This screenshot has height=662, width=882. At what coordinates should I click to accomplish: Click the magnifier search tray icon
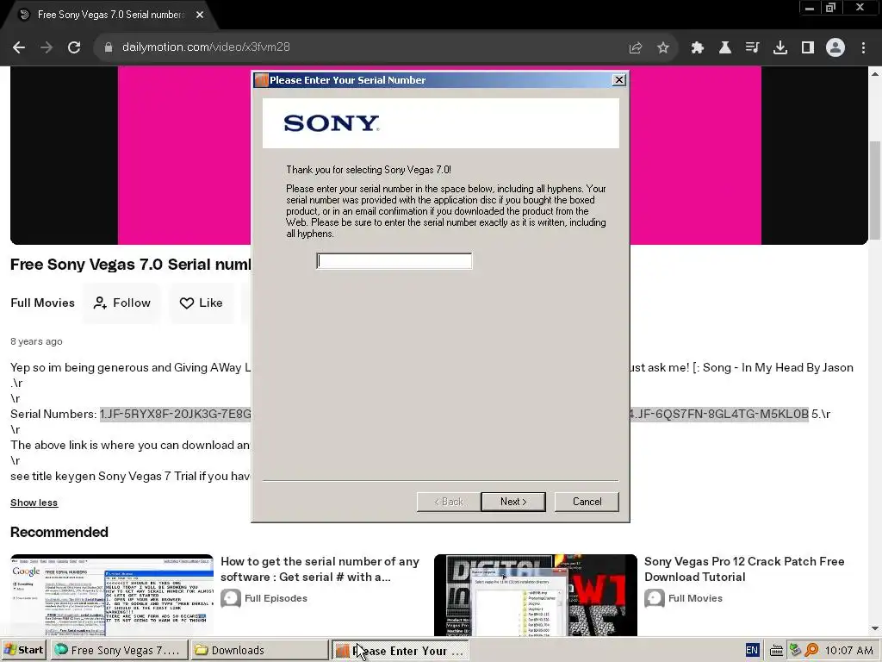[811, 651]
